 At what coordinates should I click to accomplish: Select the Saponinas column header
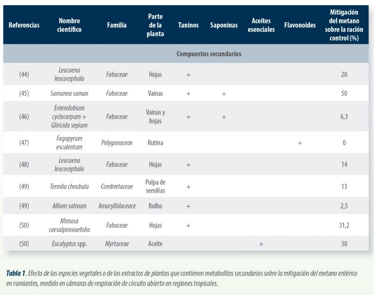223,25
